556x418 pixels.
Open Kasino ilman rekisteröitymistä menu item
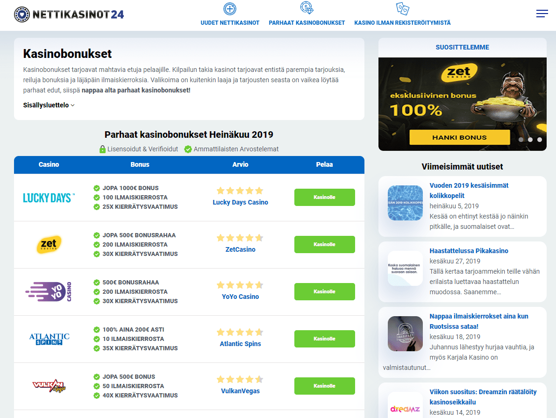point(402,23)
